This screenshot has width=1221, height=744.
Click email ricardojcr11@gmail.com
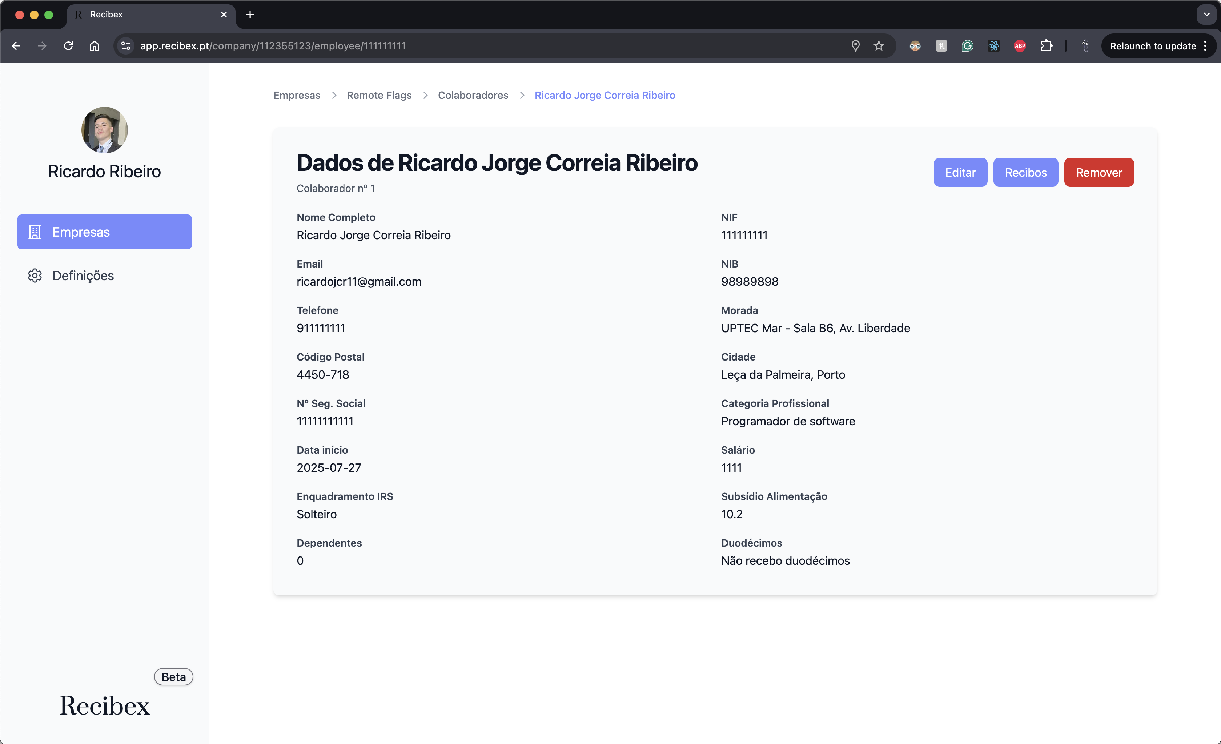click(x=359, y=281)
